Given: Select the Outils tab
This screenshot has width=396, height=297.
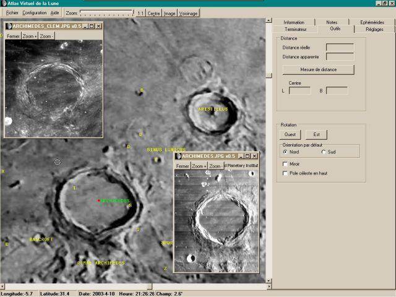Looking at the screenshot, I should tap(335, 29).
